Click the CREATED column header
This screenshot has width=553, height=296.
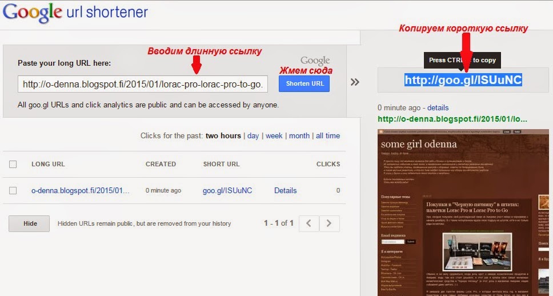tap(161, 164)
